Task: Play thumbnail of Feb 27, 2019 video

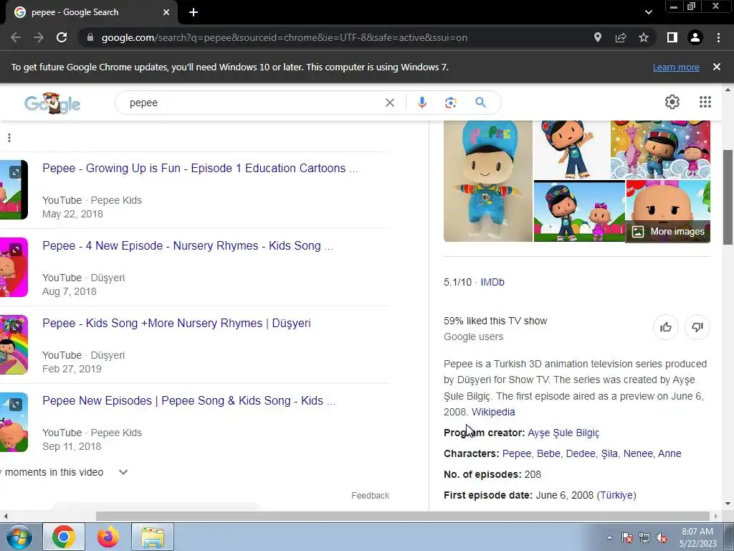Action: pos(14,345)
